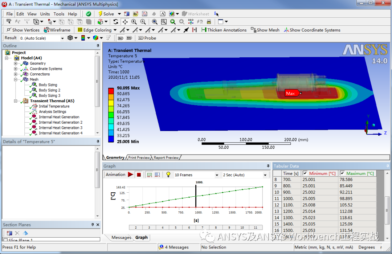Open the Help menu
The height and width of the screenshot is (254, 392).
(73, 14)
